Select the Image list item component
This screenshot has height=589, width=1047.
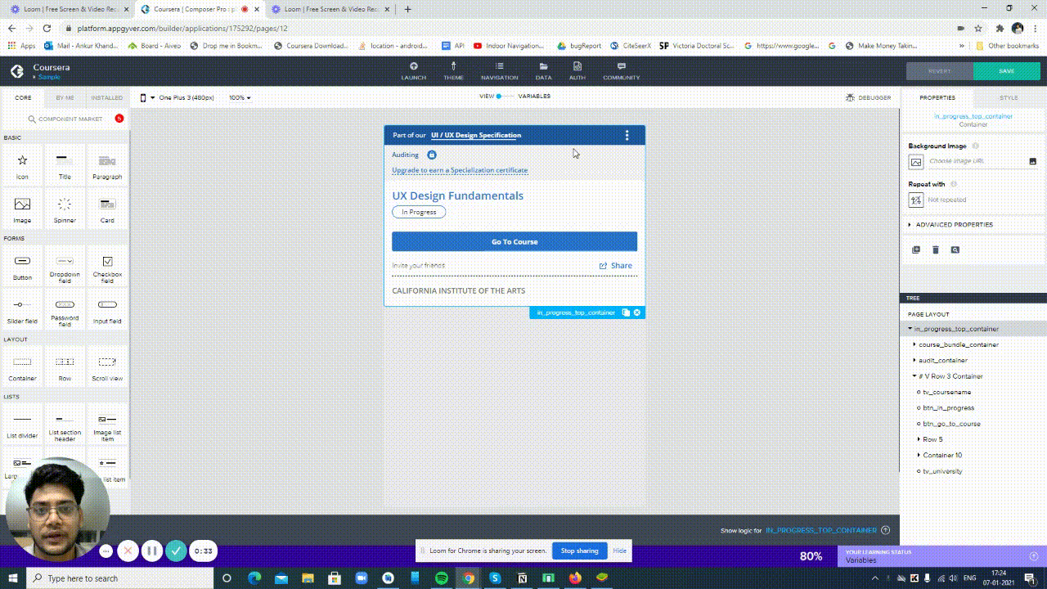(x=107, y=425)
